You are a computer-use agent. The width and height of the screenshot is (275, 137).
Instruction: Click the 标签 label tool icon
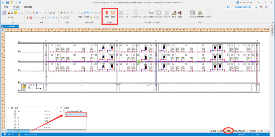[80, 14]
